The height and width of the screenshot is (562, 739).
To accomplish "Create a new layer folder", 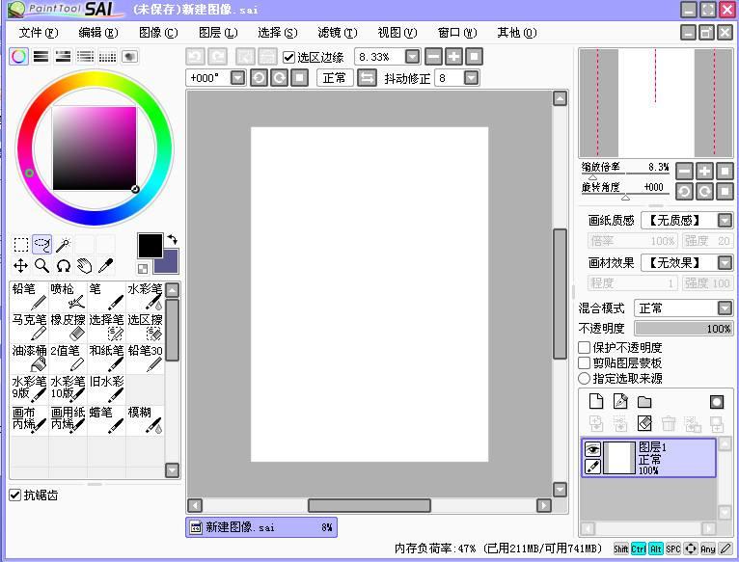I will 644,402.
